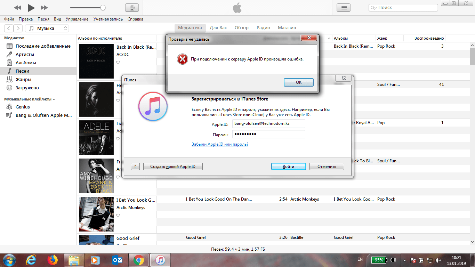The width and height of the screenshot is (475, 267).
Task: Open the Управление menu
Action: click(77, 19)
